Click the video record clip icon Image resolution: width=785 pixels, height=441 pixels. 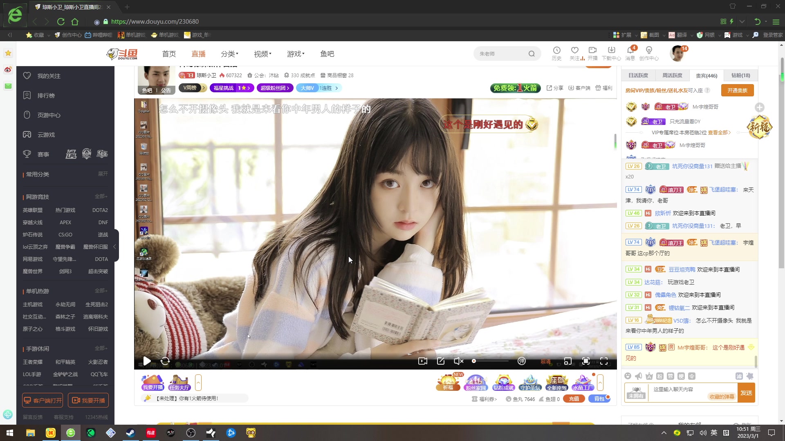coord(422,361)
